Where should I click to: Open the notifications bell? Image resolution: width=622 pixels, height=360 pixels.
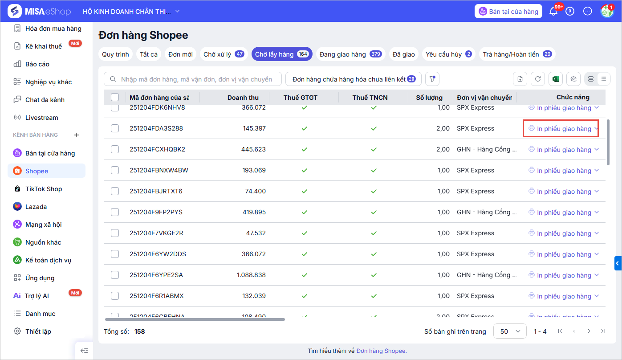coord(553,12)
